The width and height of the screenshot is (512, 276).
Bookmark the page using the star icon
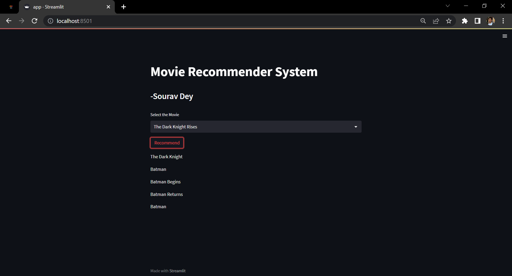[x=449, y=21]
